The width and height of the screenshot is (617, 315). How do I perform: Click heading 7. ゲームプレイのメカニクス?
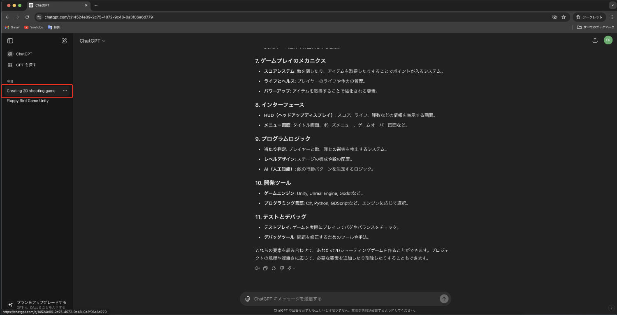tap(290, 61)
